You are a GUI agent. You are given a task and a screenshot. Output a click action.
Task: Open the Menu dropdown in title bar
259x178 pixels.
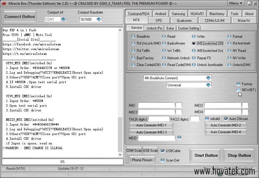(x=236, y=3)
